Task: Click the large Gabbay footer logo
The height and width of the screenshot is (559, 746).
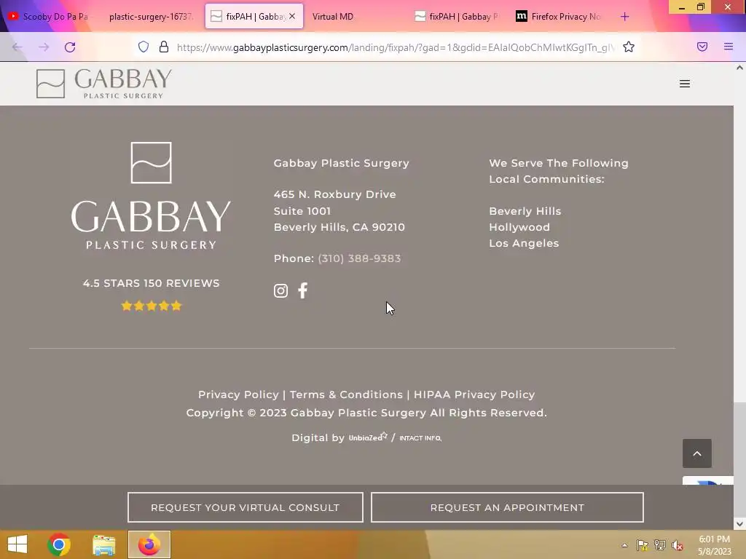Action: (152, 195)
